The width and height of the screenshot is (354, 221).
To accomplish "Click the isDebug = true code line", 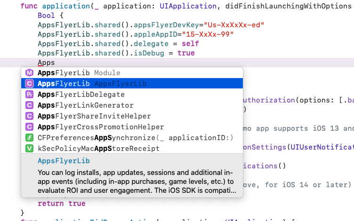I will 116,53.
